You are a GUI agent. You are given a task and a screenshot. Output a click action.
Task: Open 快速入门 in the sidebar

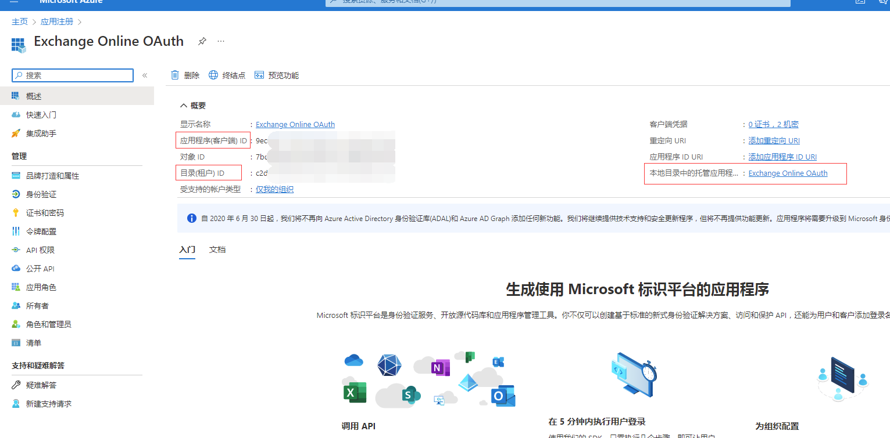coord(77,115)
